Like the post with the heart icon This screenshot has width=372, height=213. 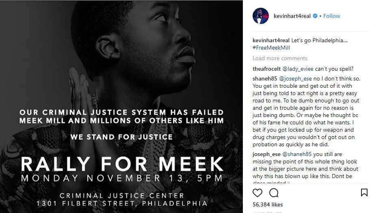[257, 193]
